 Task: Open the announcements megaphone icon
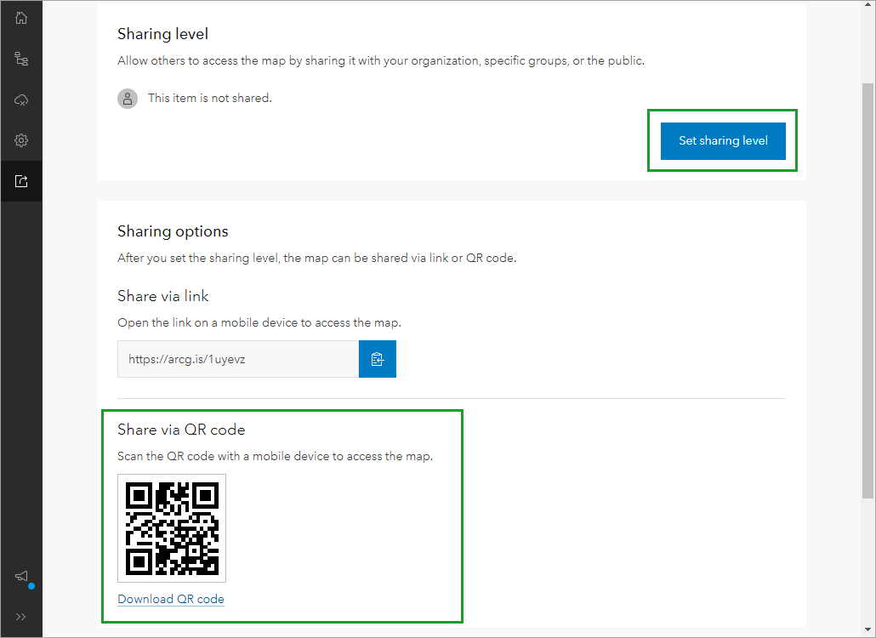pyautogui.click(x=21, y=576)
